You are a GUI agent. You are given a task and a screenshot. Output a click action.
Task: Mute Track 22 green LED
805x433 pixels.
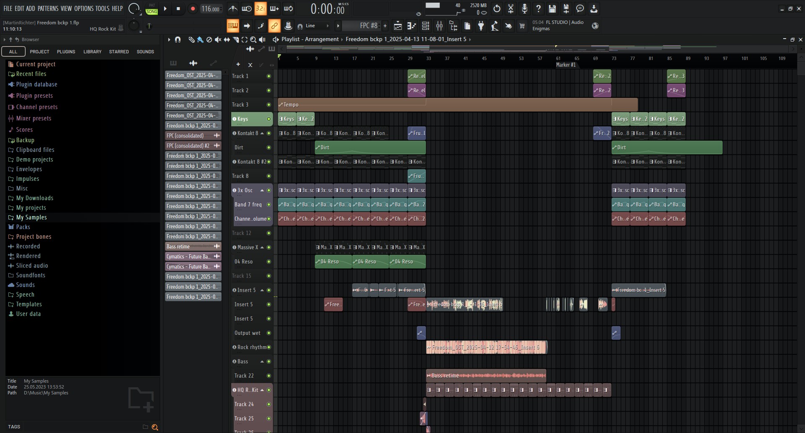[x=269, y=376]
